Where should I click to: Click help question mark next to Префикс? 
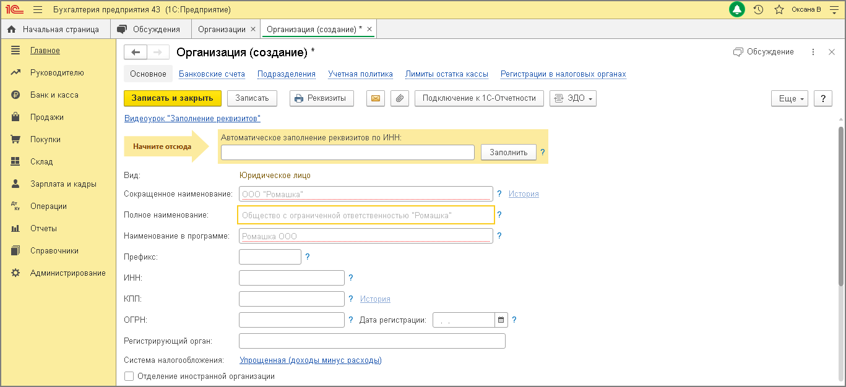point(308,257)
